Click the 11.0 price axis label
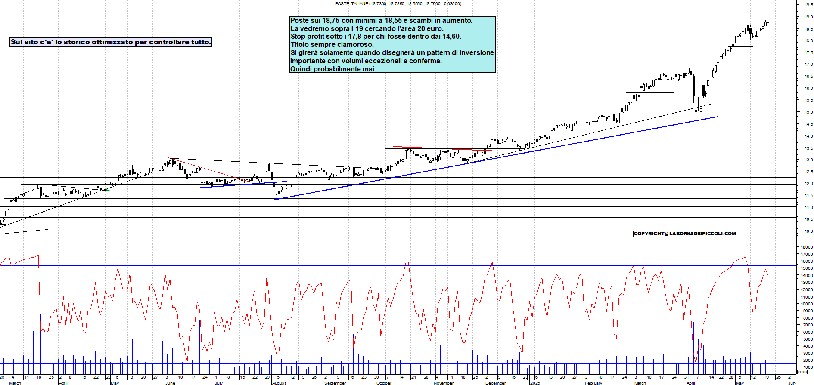Screen dimensions: 814x385 coord(808,208)
